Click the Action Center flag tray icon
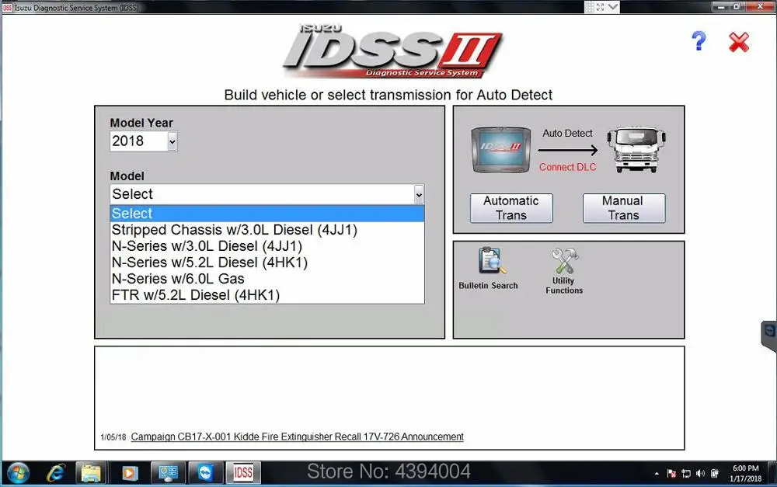The width and height of the screenshot is (777, 487). (x=671, y=474)
